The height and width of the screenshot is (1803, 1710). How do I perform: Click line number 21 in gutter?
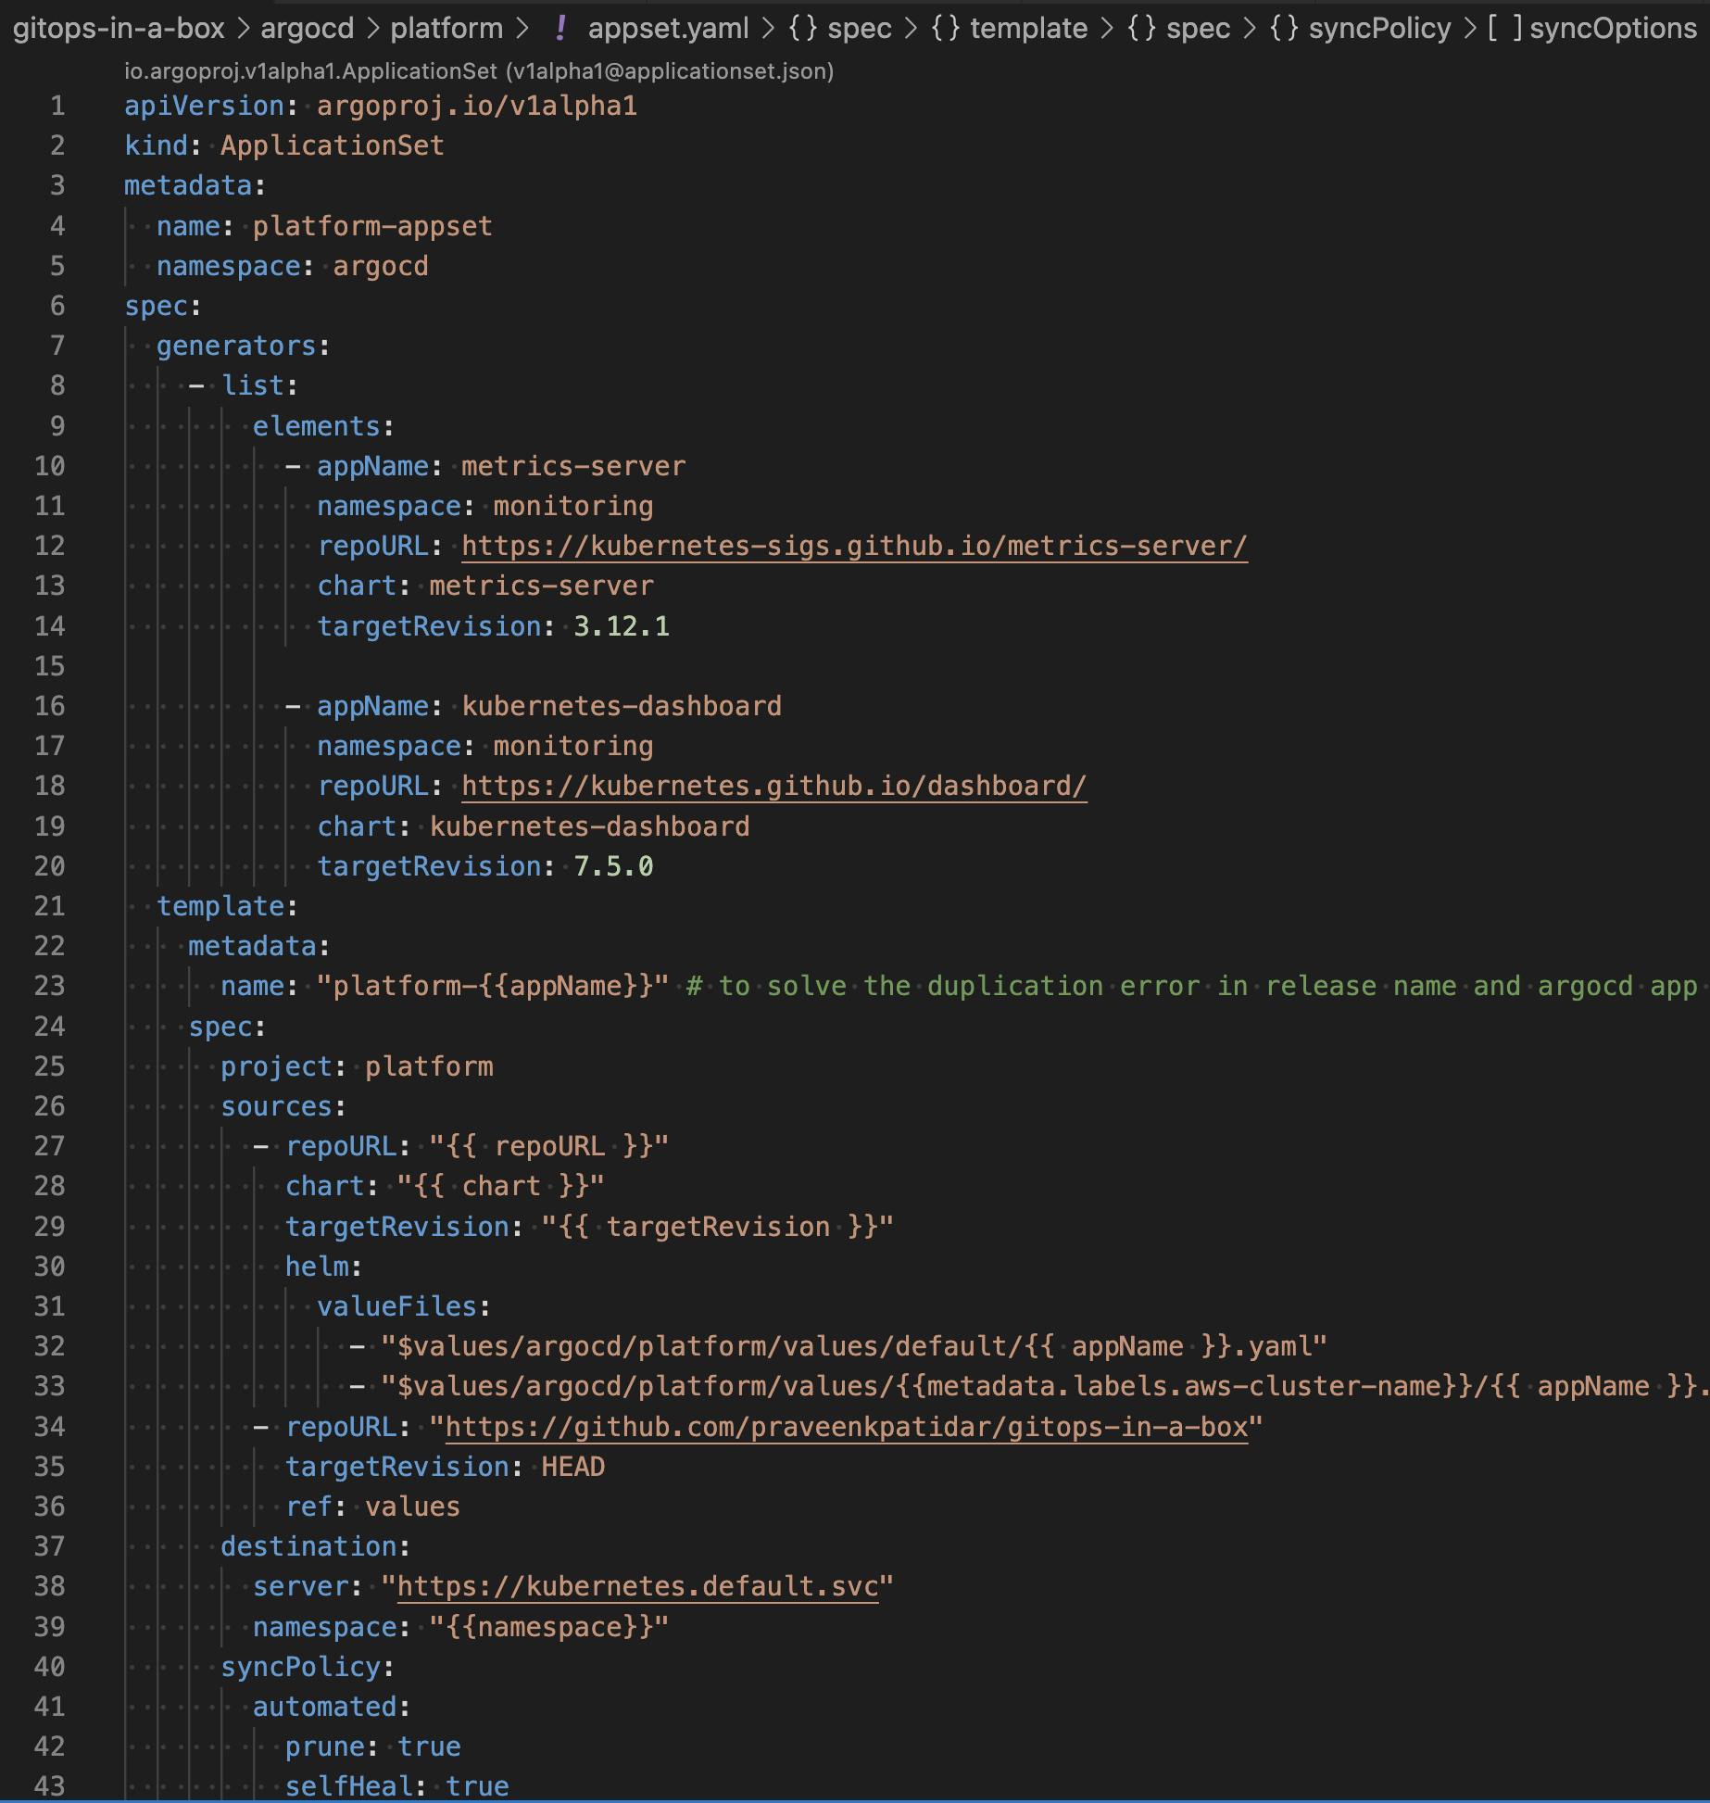[x=49, y=906]
